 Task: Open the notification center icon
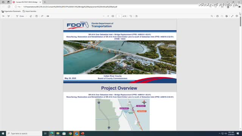(238, 133)
